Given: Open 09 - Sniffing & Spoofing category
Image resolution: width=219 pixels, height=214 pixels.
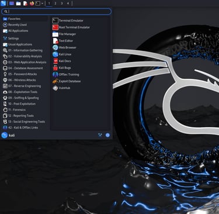Looking at the screenshot, I should click(x=25, y=98).
